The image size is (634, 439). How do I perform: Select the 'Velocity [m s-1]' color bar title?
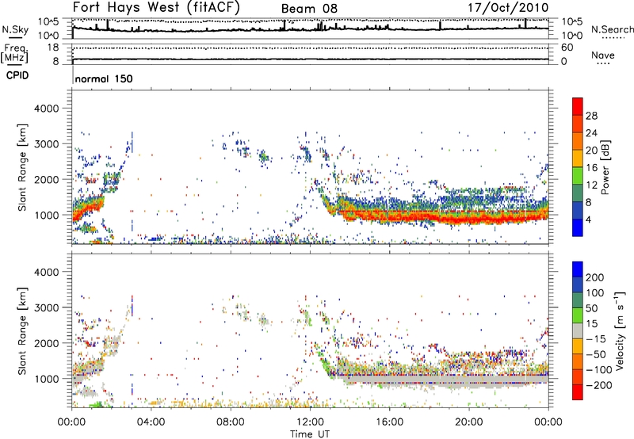pyautogui.click(x=620, y=331)
